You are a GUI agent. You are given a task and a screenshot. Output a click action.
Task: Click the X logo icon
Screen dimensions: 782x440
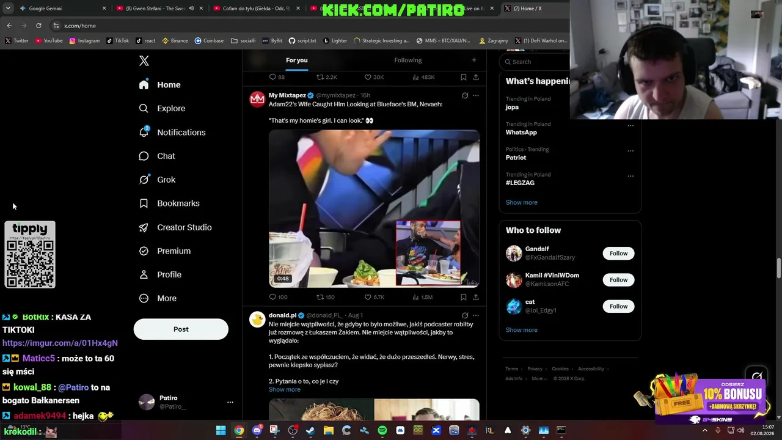(x=144, y=61)
